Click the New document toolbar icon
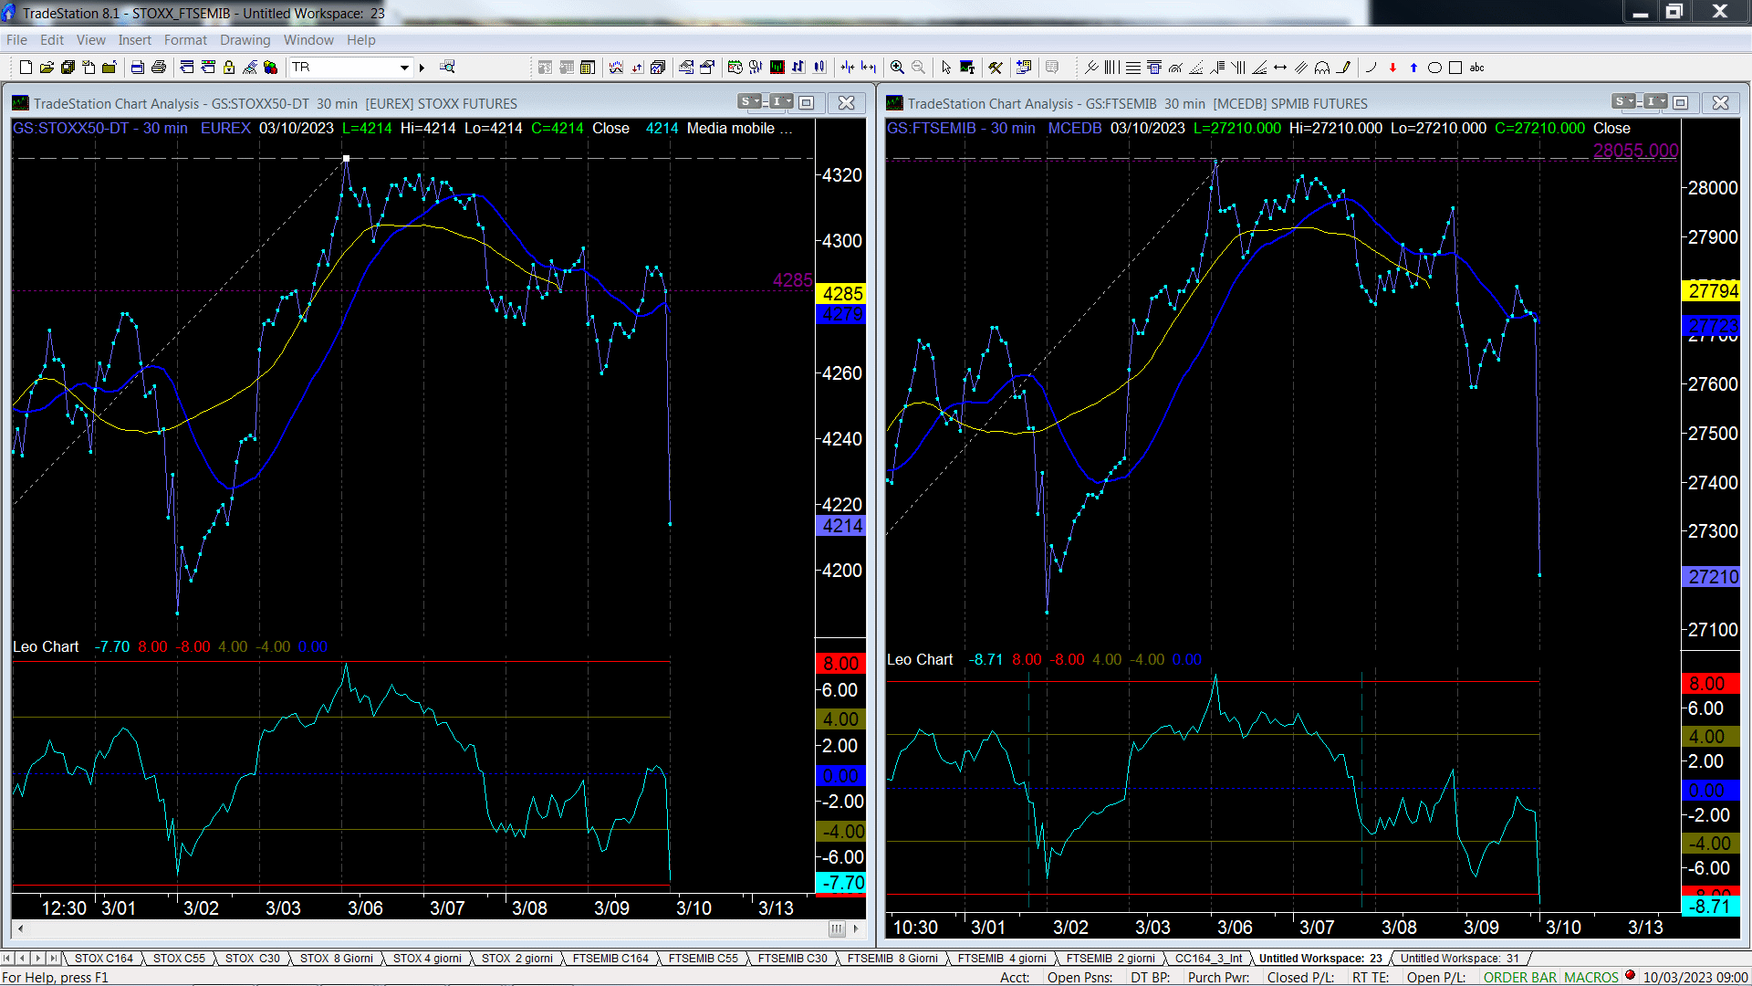This screenshot has width=1752, height=986. pyautogui.click(x=26, y=68)
